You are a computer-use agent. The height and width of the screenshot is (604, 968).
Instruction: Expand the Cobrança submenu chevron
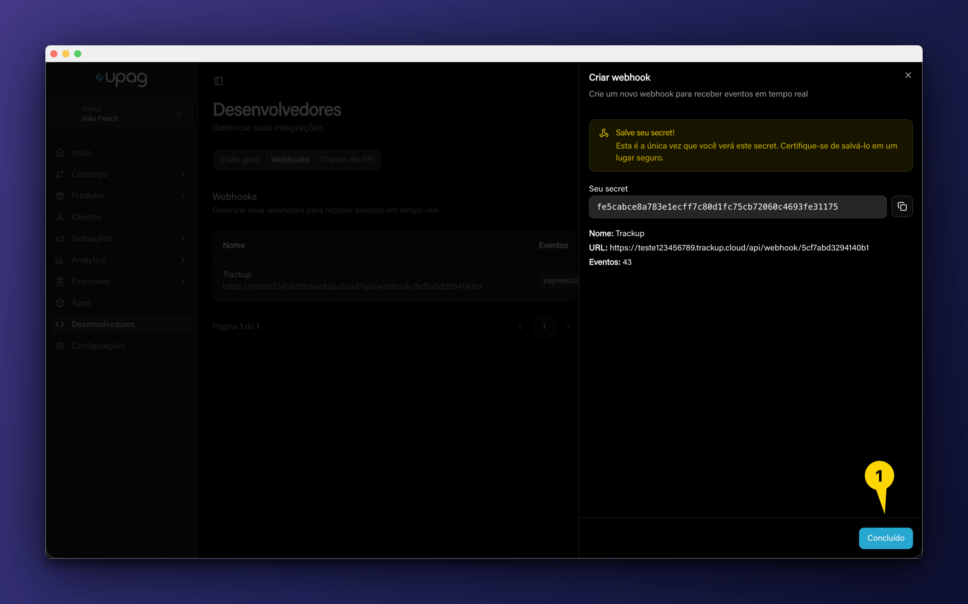click(x=183, y=174)
